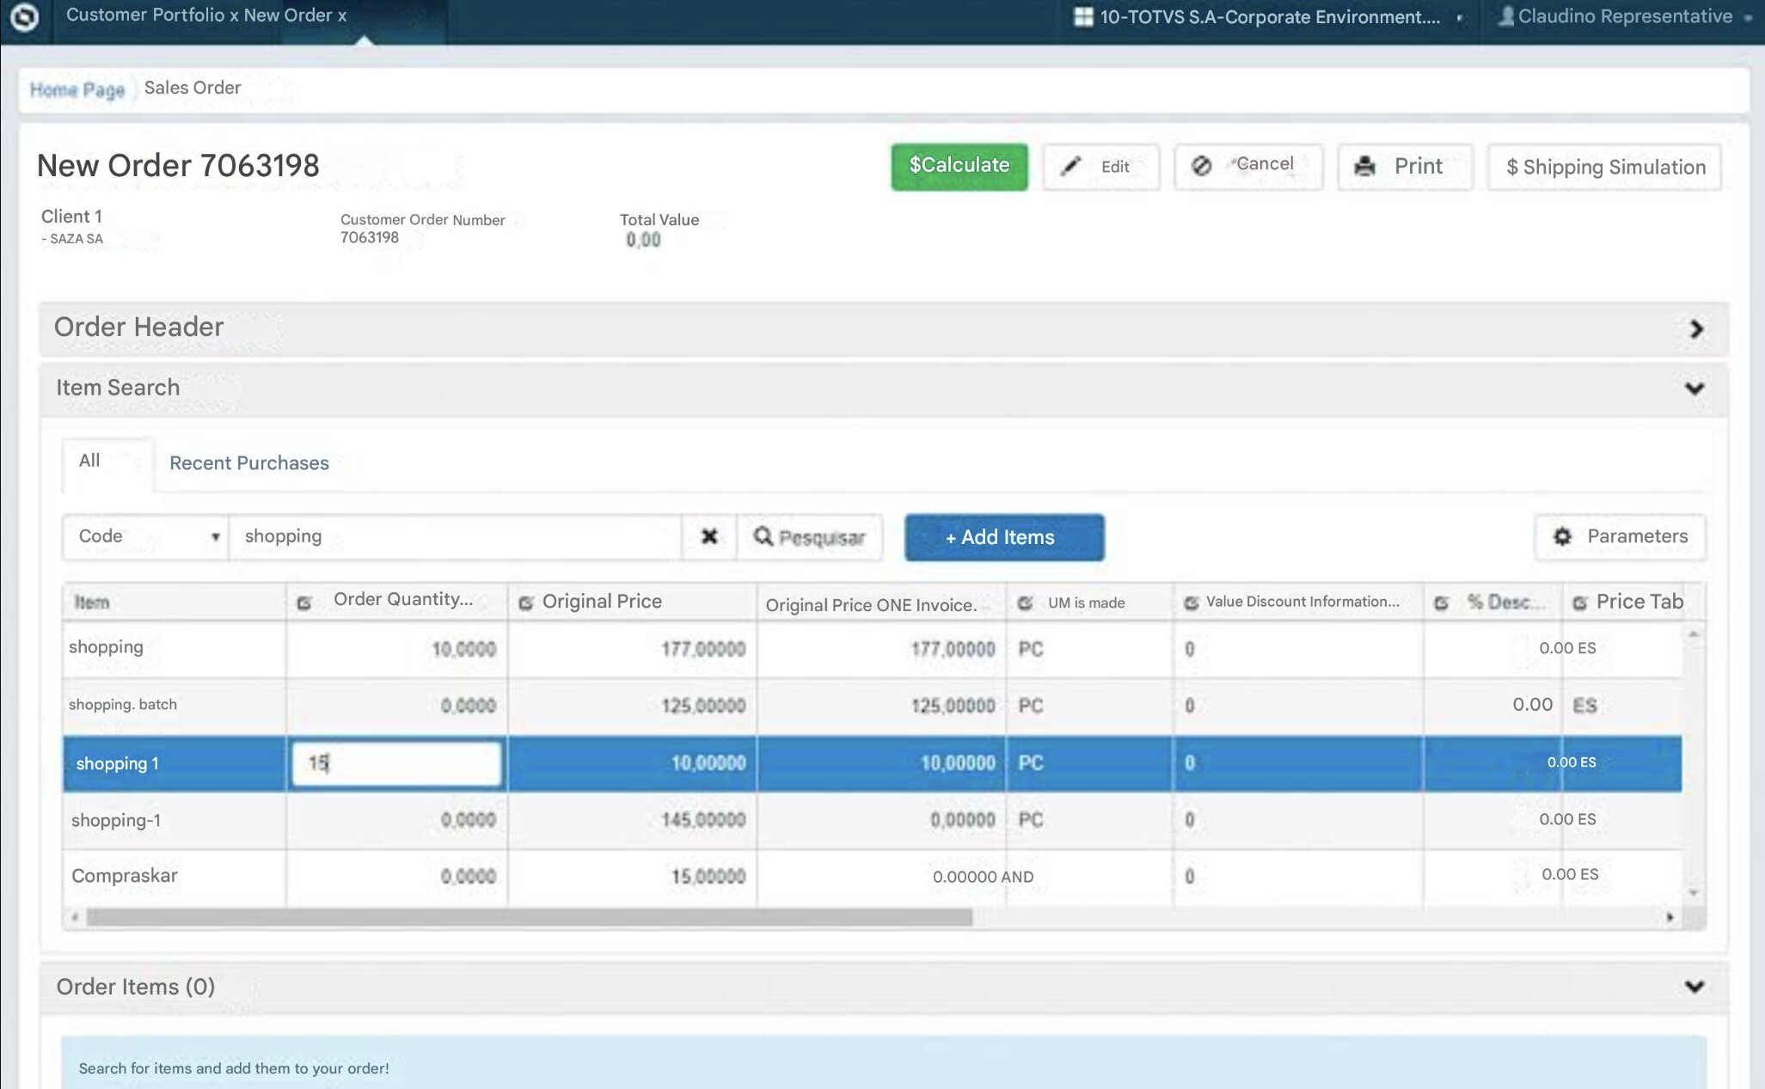Open the Code search field dropdown
This screenshot has height=1089, width=1765.
coord(145,536)
